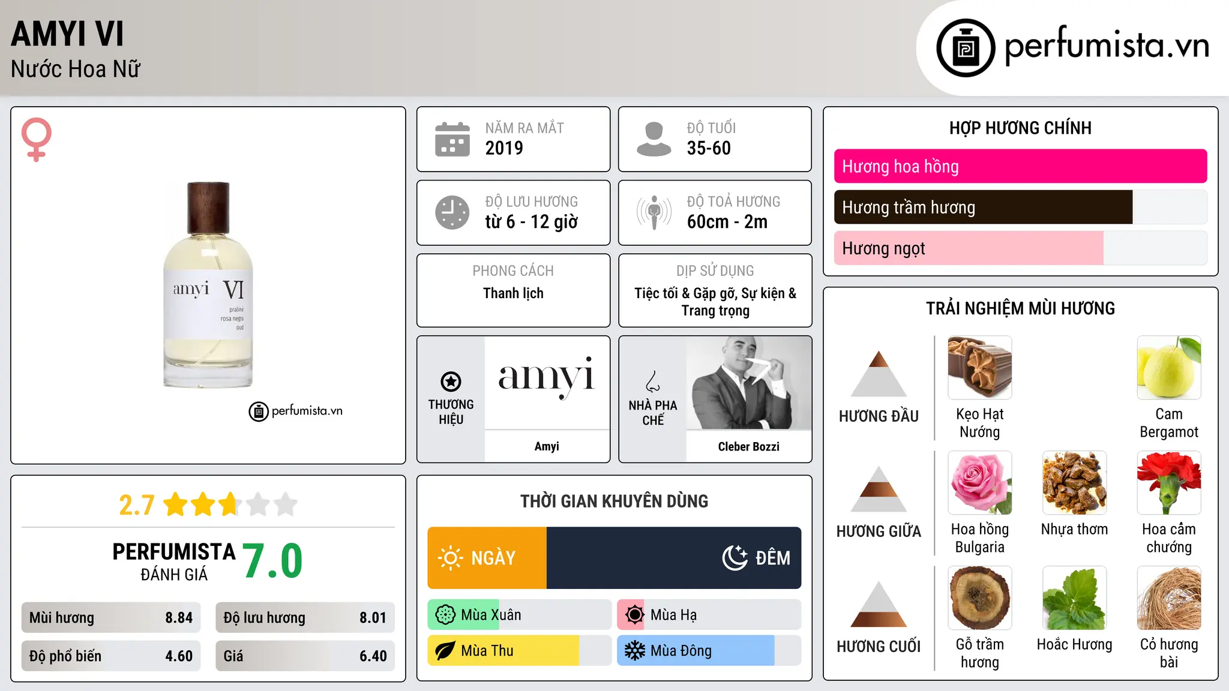The height and width of the screenshot is (691, 1229).
Task: Click the pink female gender symbol
Action: [x=37, y=139]
